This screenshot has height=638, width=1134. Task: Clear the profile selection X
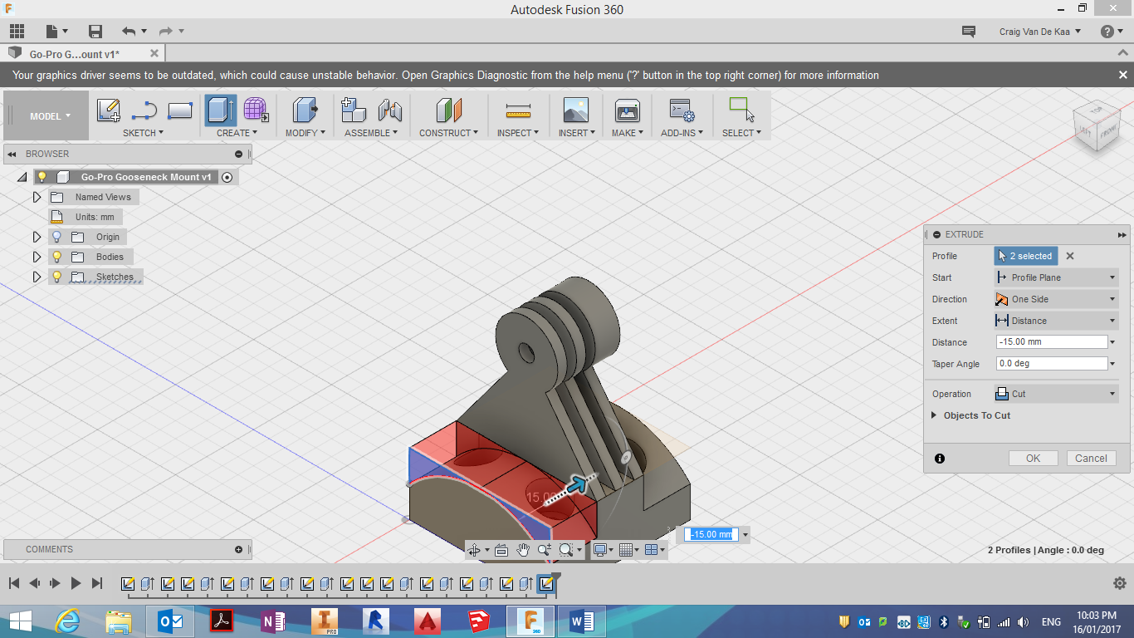(x=1070, y=256)
